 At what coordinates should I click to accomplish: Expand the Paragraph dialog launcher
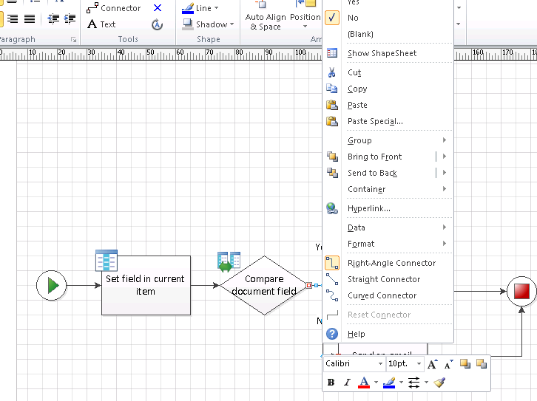[73, 40]
